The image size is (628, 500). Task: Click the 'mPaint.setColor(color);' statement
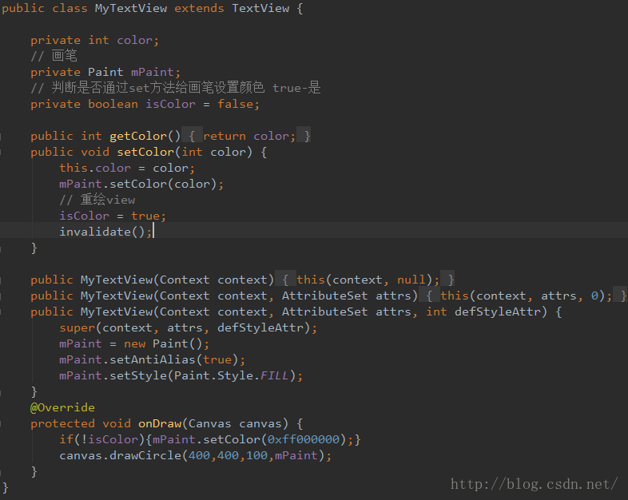pyautogui.click(x=141, y=185)
